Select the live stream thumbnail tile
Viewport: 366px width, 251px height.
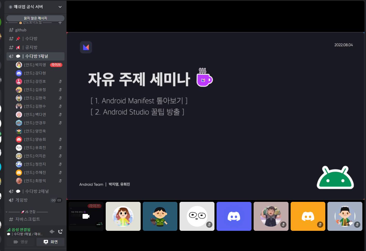(x=86, y=216)
